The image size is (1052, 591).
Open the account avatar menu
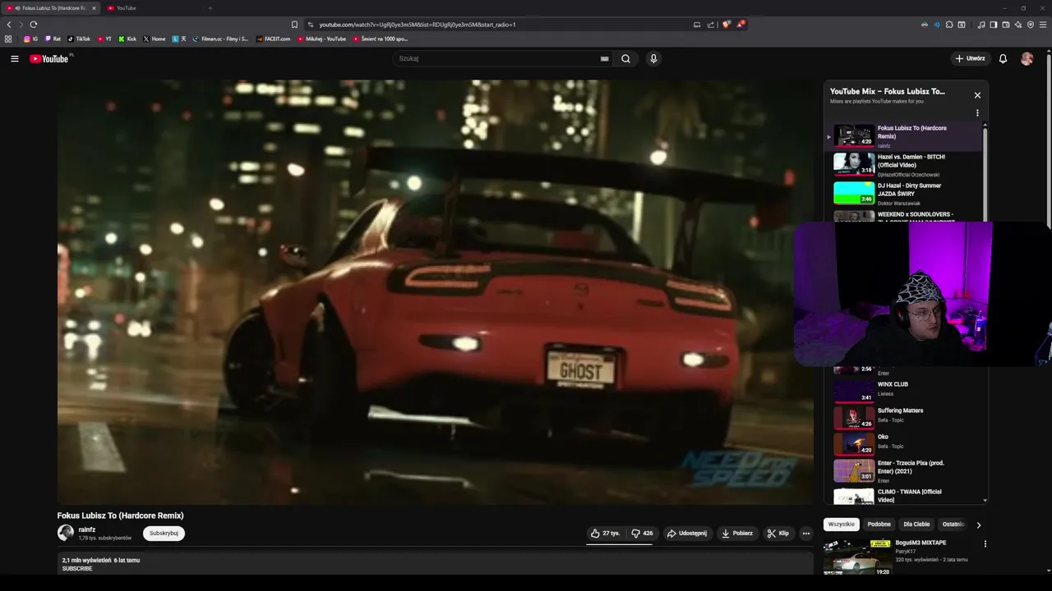point(1027,58)
